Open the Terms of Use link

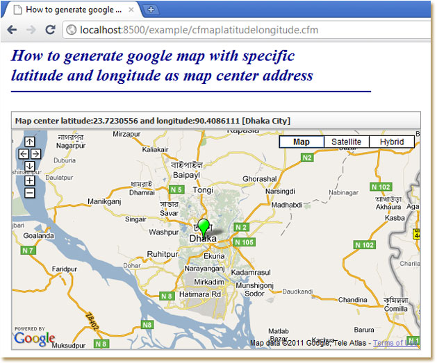(395, 343)
